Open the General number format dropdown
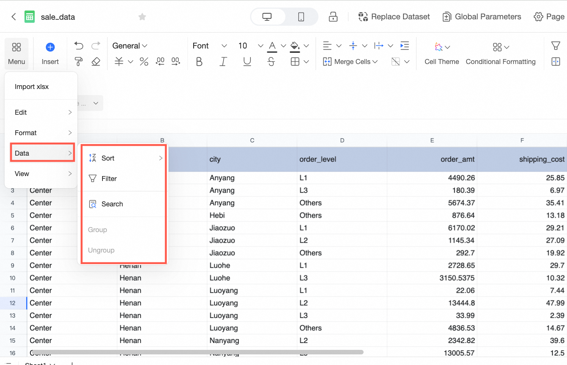567x365 pixels. pos(130,46)
